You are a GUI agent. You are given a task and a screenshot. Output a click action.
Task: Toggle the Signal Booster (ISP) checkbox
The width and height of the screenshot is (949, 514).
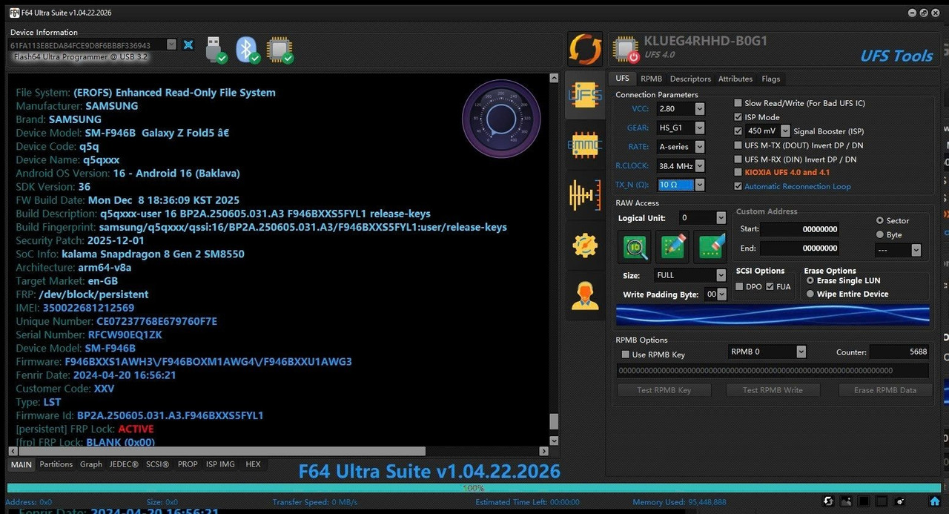pyautogui.click(x=738, y=131)
